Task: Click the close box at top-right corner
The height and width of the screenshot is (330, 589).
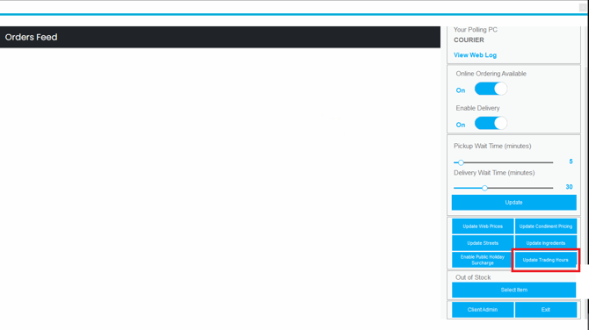Action: click(x=584, y=8)
